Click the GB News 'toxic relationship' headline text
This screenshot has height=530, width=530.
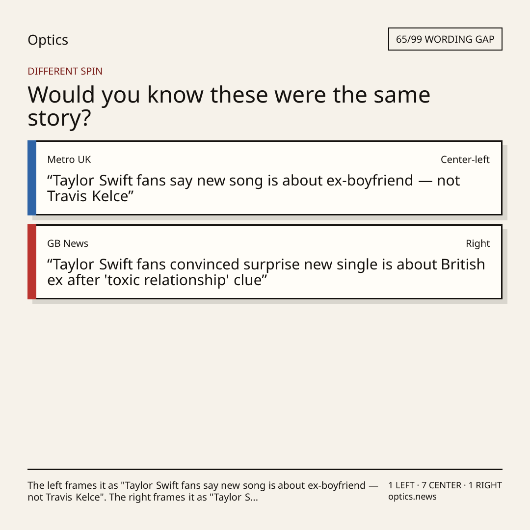266,272
